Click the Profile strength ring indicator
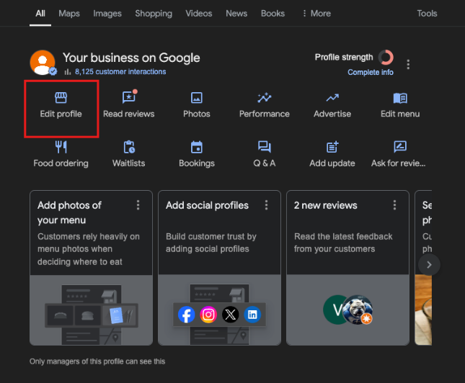The image size is (465, 383). 386,57
